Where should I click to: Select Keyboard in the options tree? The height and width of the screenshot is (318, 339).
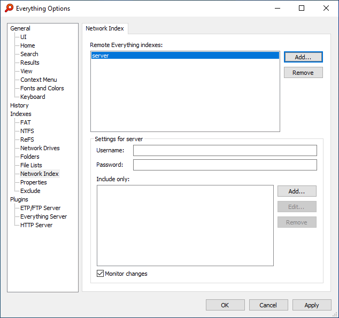pos(33,97)
